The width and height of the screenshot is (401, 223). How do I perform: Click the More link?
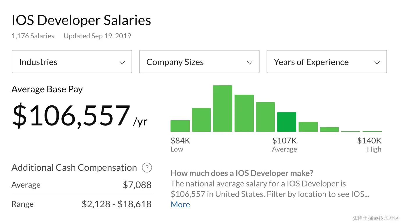pos(180,204)
